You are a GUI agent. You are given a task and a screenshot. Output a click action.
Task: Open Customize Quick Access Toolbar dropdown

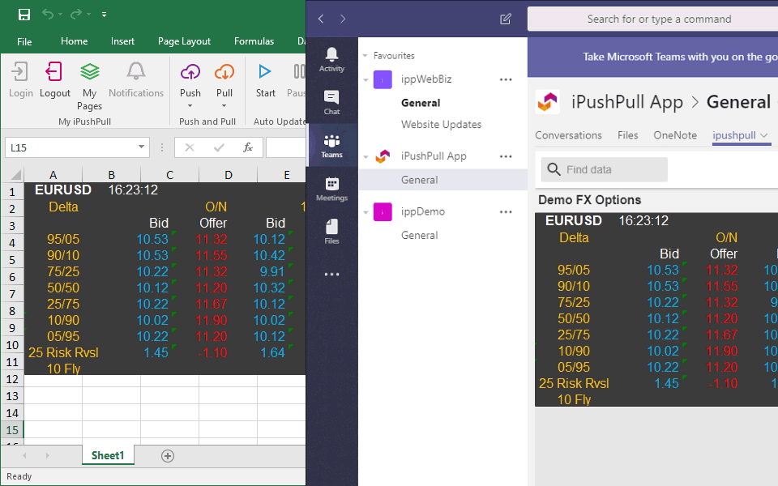pos(105,15)
